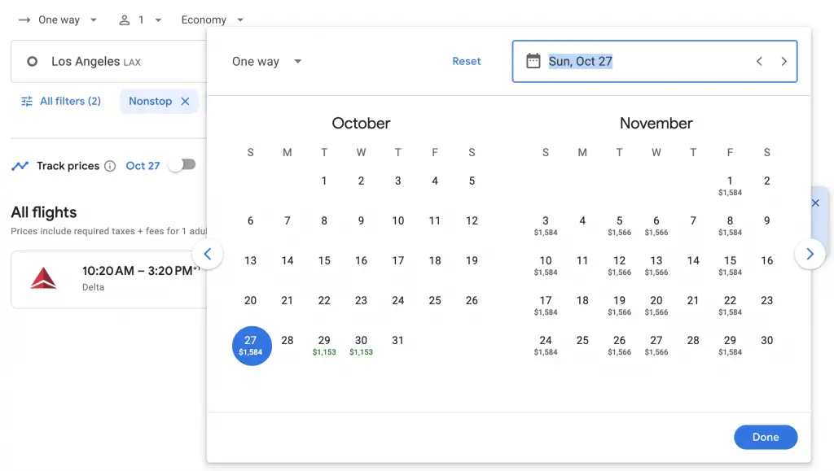Click the Delta airline logo
834x471 pixels.
pos(43,278)
